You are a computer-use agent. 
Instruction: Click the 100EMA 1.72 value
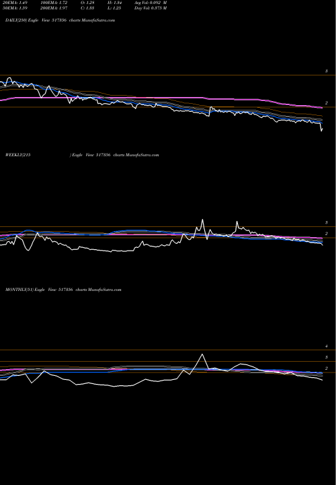[x=54, y=3]
